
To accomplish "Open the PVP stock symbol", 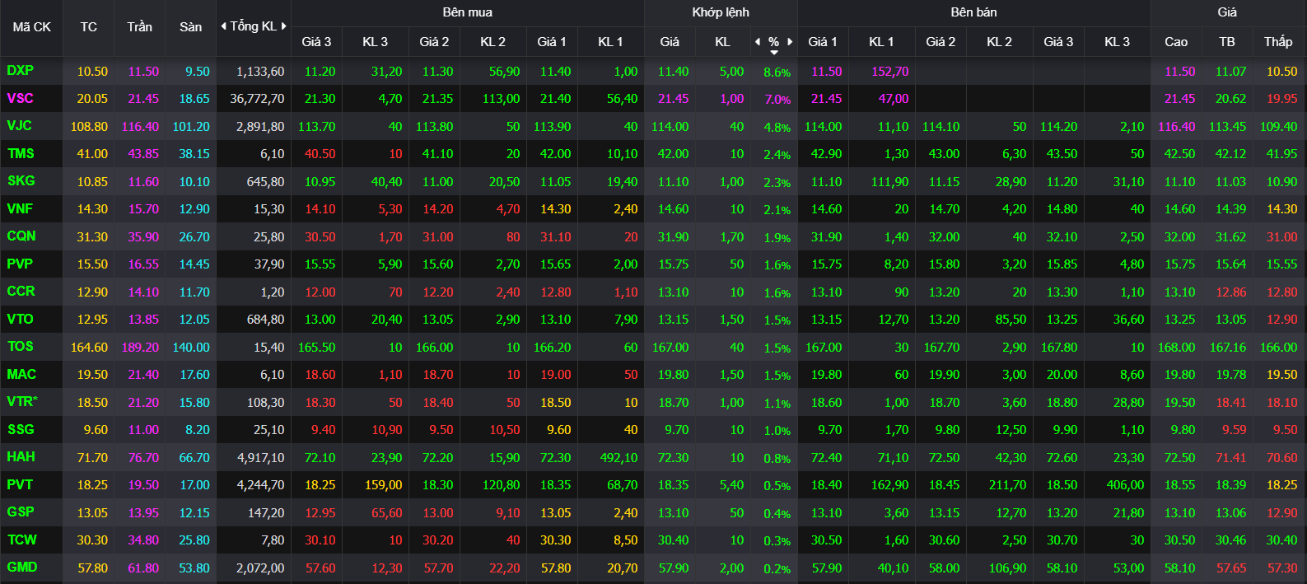I will coord(20,264).
